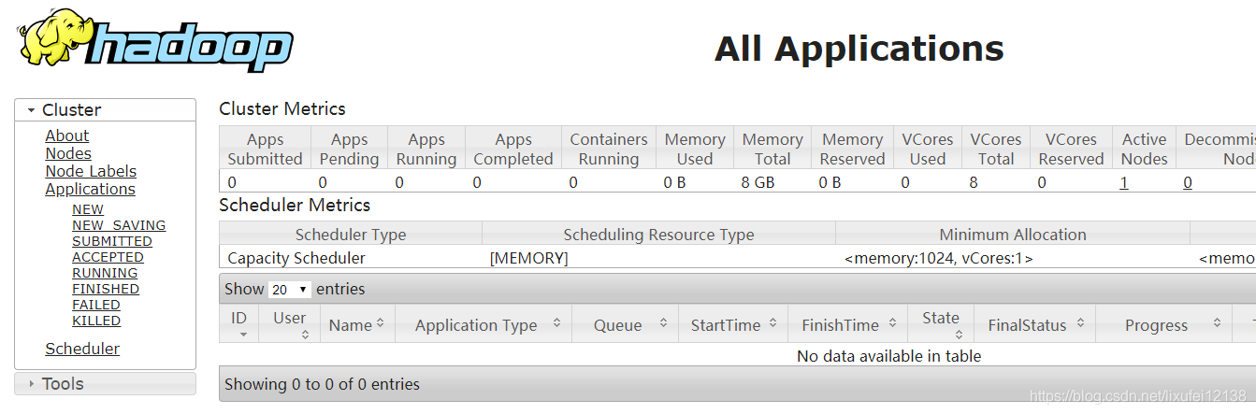Sort table by Progress column
The height and width of the screenshot is (414, 1256).
[1163, 324]
